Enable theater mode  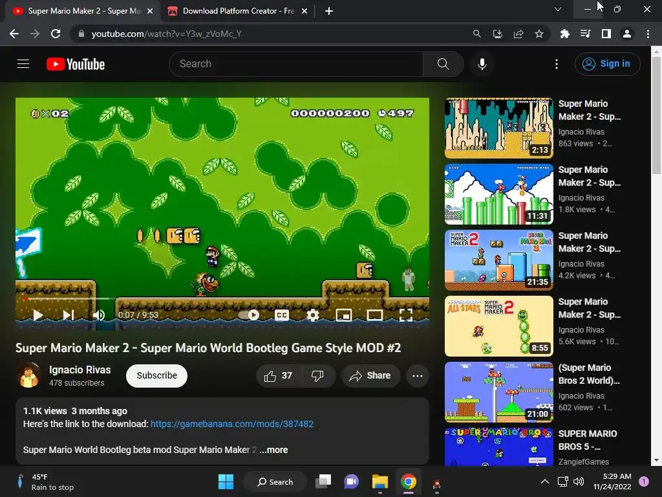[x=374, y=315]
